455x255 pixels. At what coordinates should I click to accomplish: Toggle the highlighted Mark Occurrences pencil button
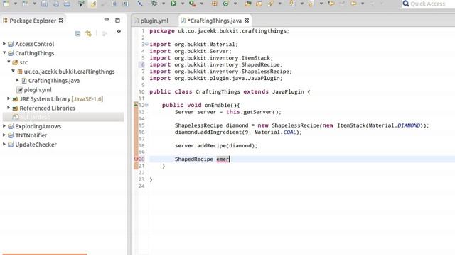(93, 4)
